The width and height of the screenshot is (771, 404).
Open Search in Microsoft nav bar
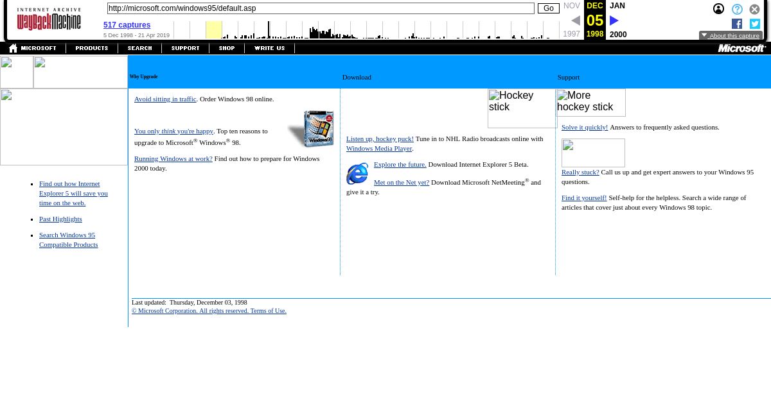[x=139, y=48]
